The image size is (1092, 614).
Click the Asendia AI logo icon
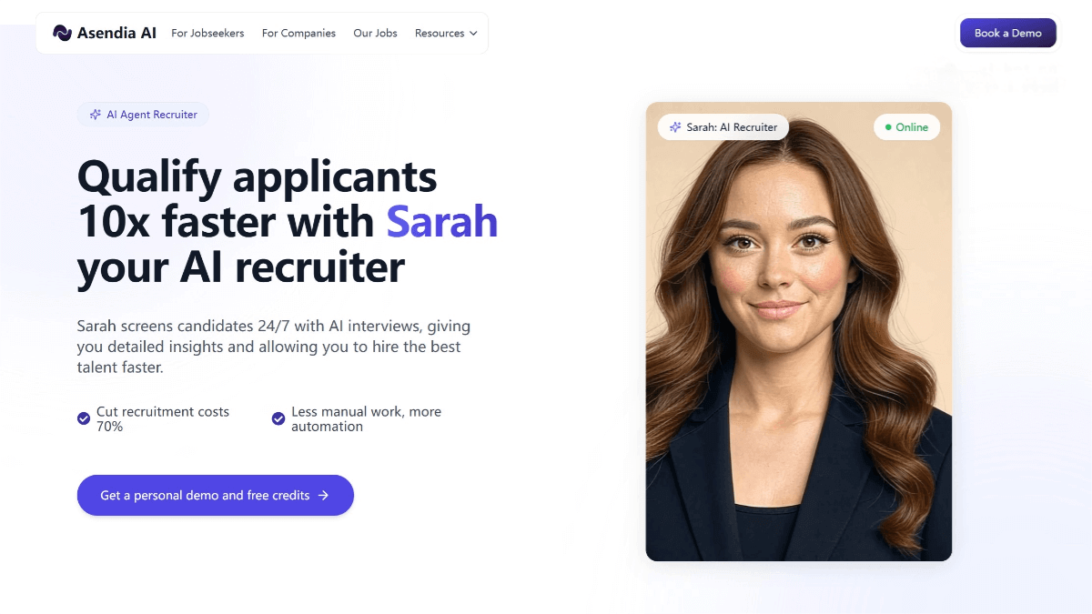tap(62, 33)
